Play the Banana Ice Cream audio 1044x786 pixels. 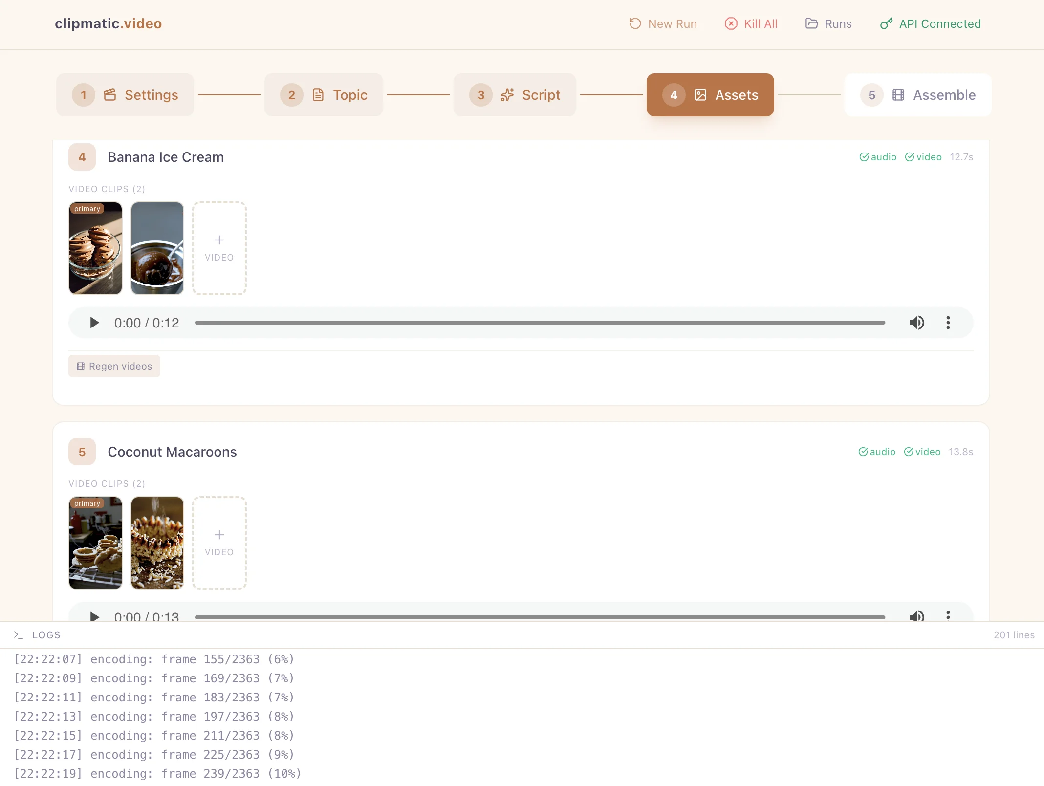click(x=94, y=323)
